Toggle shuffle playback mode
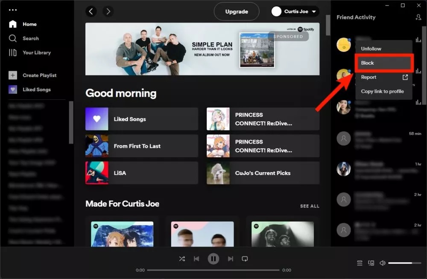 (x=181, y=259)
